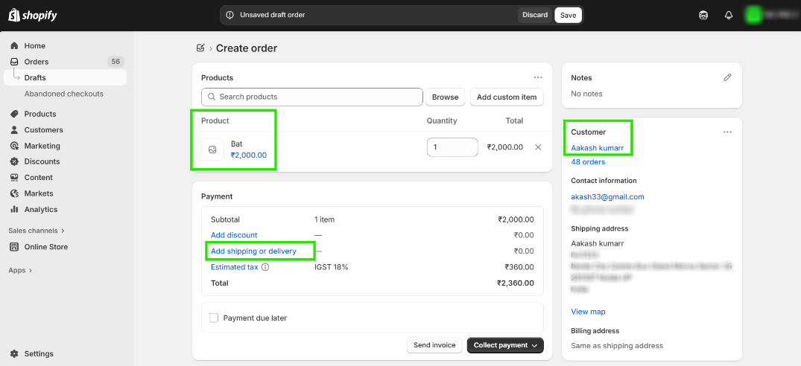Click the Send invoice button
The image size is (801, 366).
pyautogui.click(x=434, y=345)
